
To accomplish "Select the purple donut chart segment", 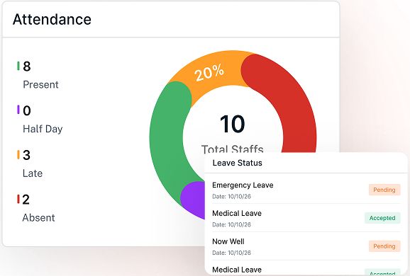I will pyautogui.click(x=194, y=200).
